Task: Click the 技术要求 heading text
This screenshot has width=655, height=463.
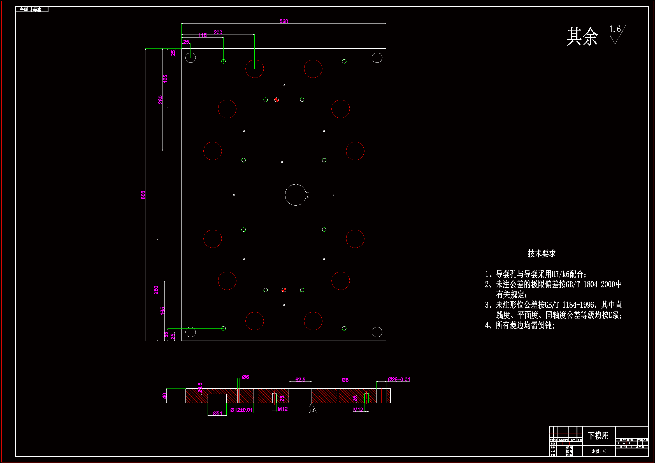Action: coord(542,253)
